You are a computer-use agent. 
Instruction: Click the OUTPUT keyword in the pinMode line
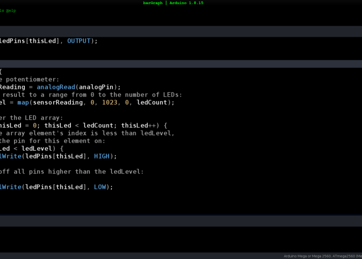(79, 41)
